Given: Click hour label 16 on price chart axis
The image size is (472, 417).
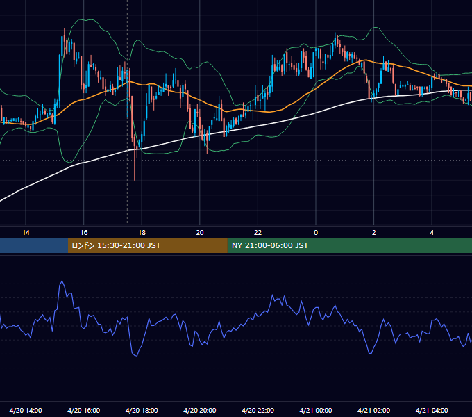Looking at the screenshot, I should click(x=84, y=233).
